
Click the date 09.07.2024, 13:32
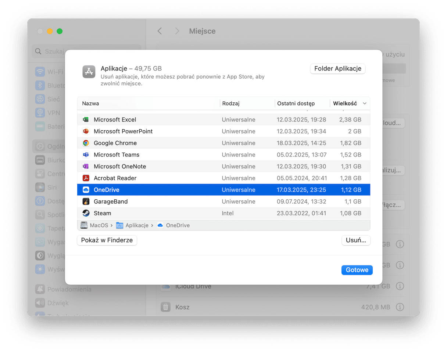[301, 202]
